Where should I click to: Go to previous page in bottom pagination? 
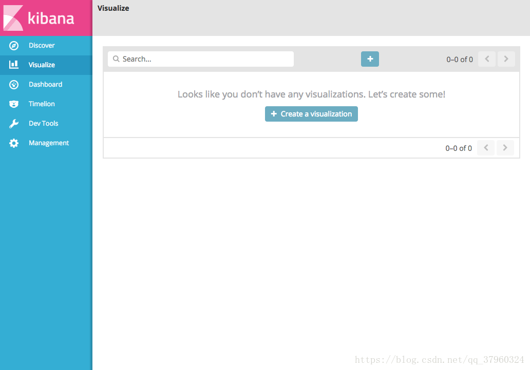486,148
